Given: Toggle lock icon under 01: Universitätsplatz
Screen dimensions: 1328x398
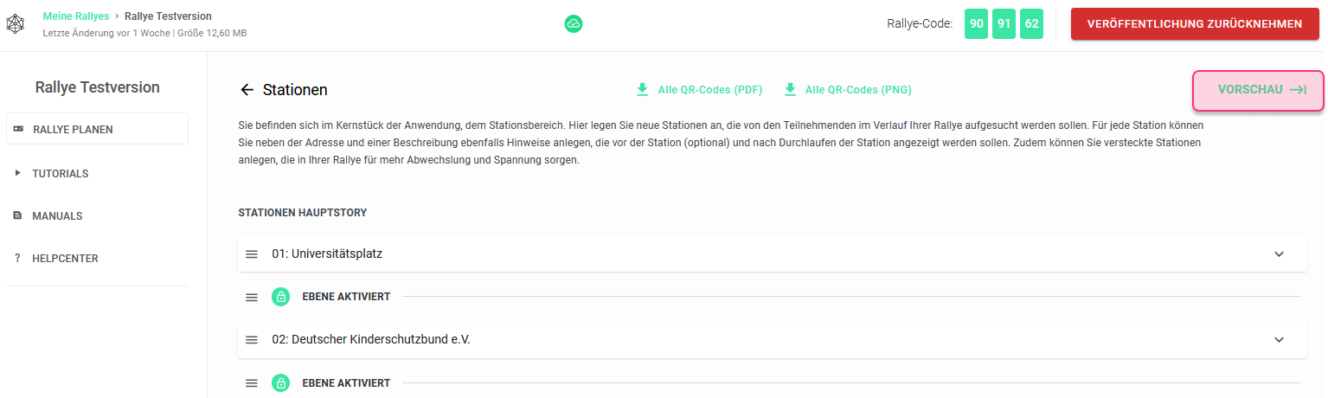Looking at the screenshot, I should (281, 297).
